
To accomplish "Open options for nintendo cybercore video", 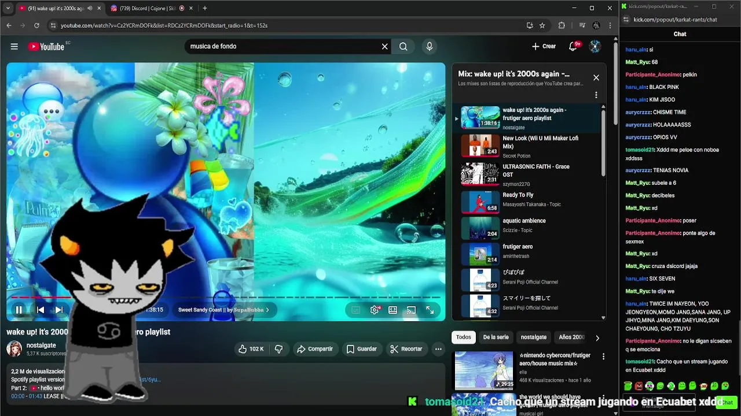I will click(603, 356).
